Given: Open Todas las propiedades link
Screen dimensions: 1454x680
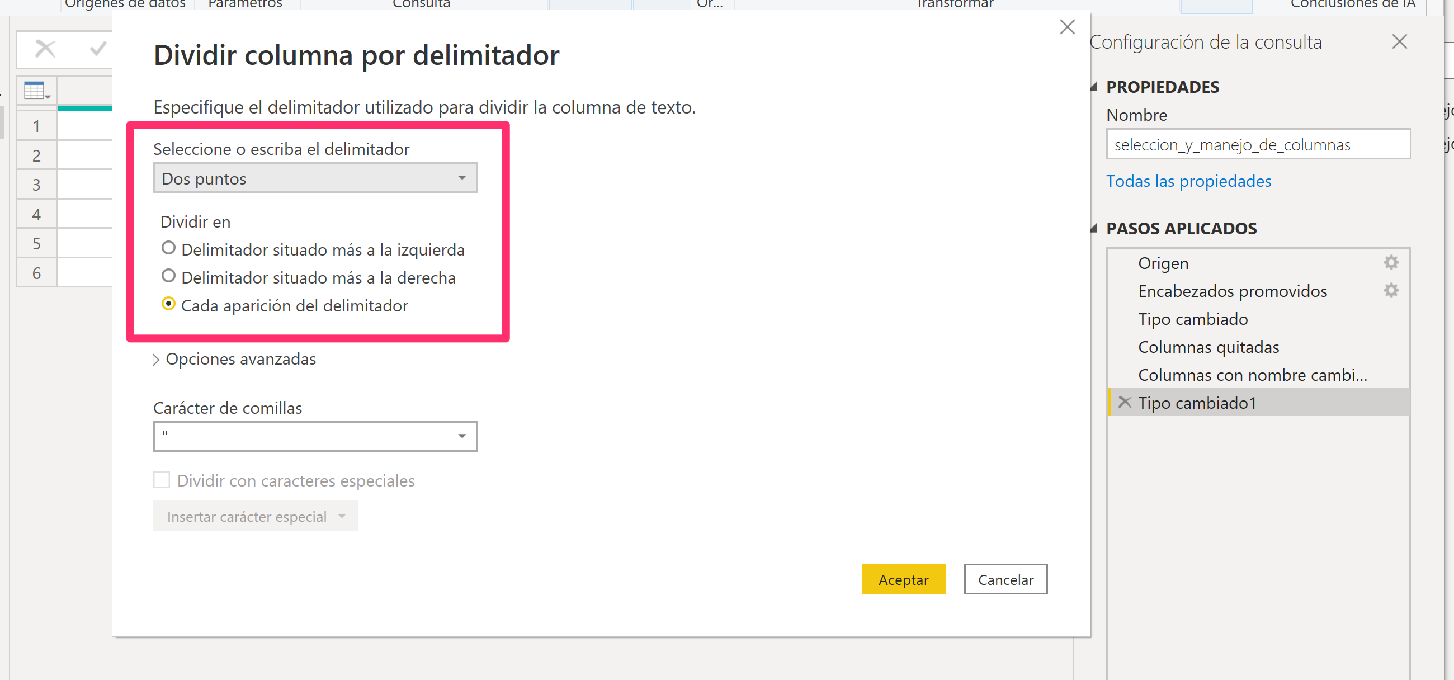Looking at the screenshot, I should (1188, 181).
